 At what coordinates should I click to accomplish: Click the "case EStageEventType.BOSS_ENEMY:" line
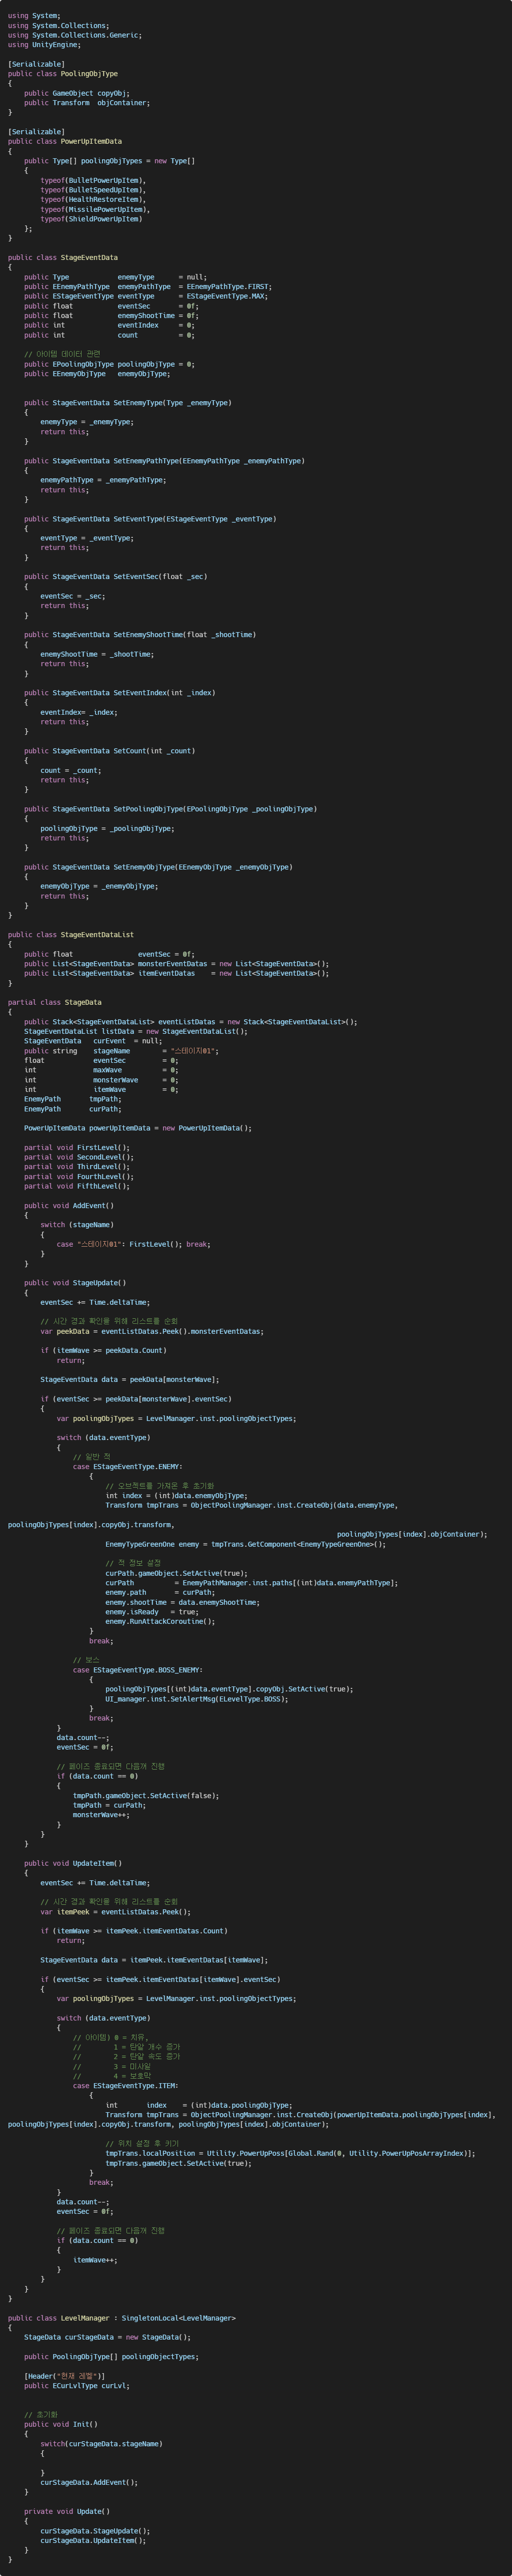point(137,1670)
